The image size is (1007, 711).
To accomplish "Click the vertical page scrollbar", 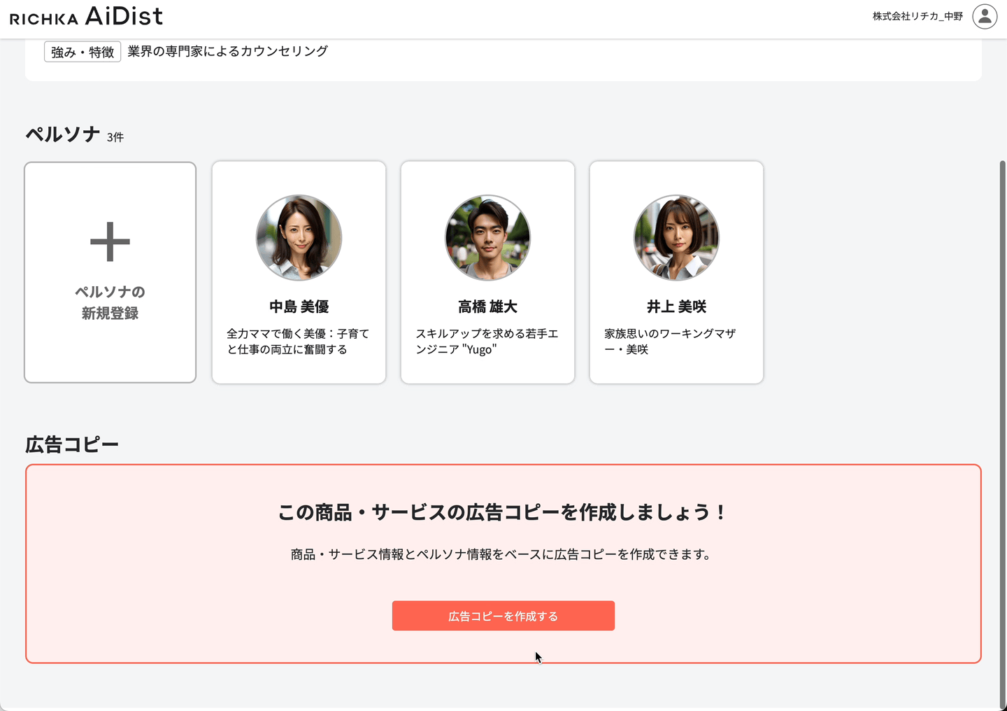I will (1002, 420).
